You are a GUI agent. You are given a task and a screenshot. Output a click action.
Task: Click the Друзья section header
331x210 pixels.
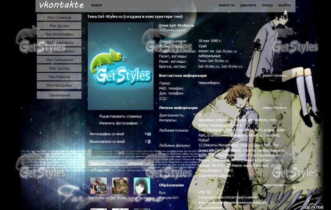98,163
